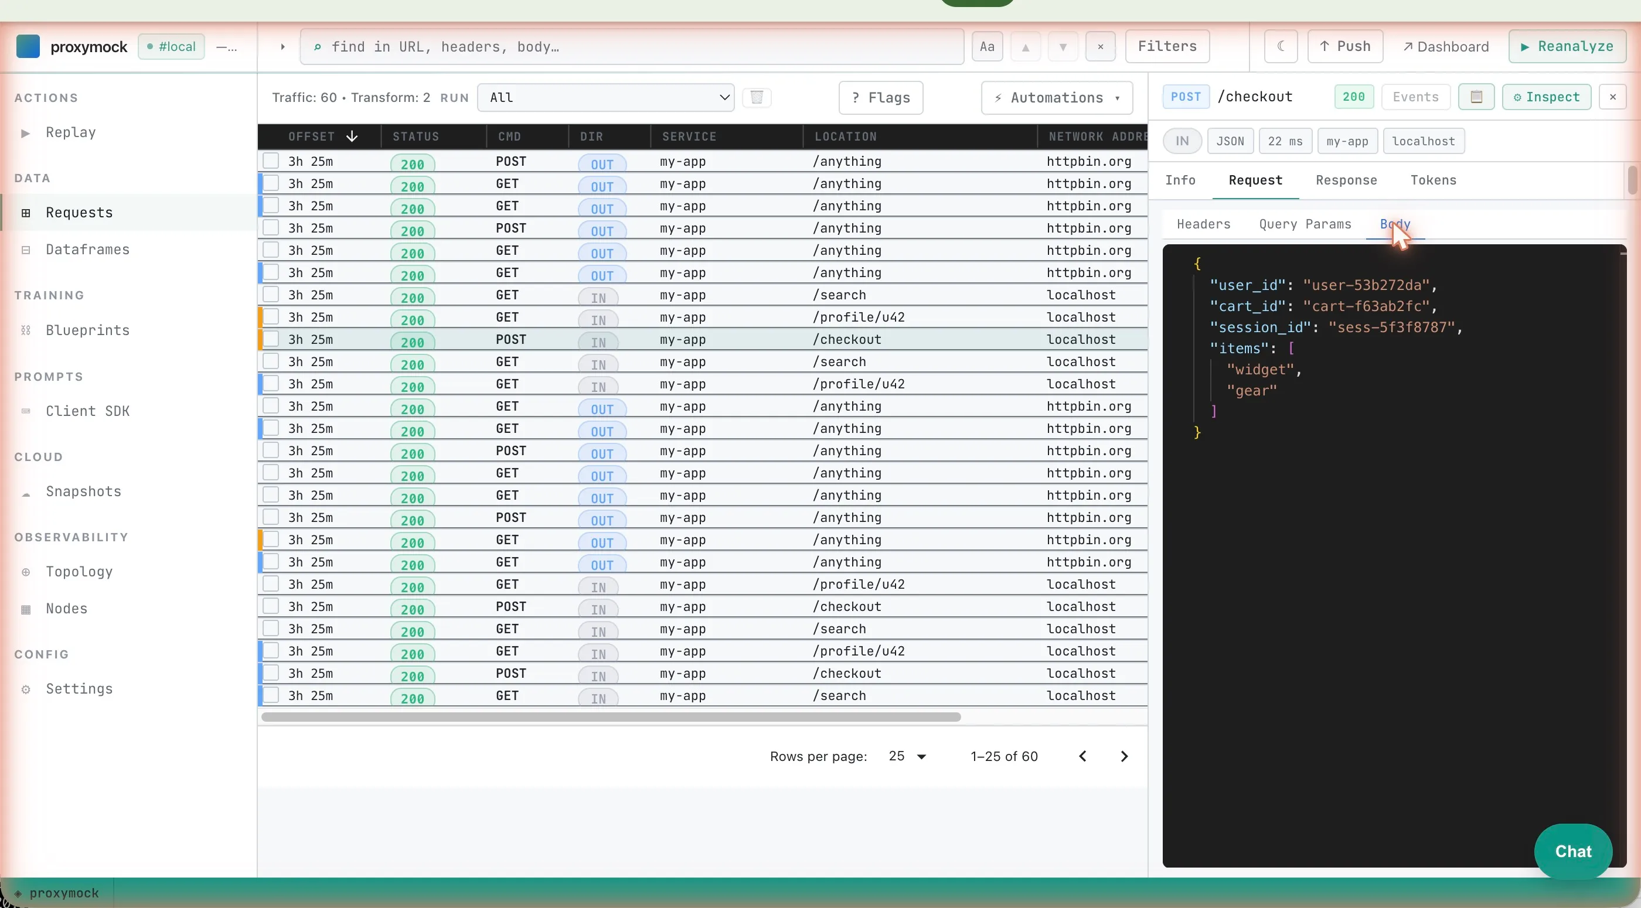The height and width of the screenshot is (908, 1641).
Task: Click the JSON chip in detail panel
Action: (1230, 141)
